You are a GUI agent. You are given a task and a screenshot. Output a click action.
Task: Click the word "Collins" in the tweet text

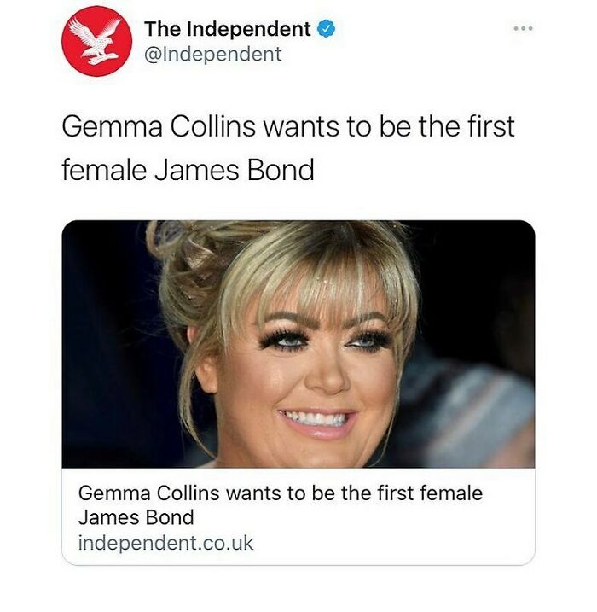pos(213,127)
